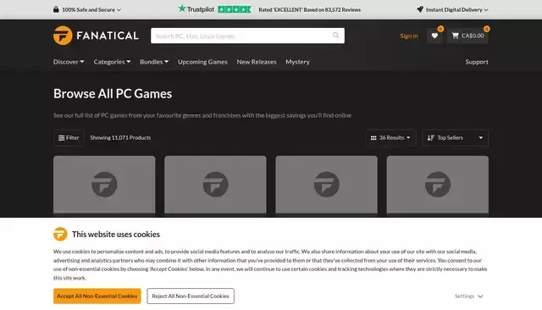Open the second product placeholder card
This screenshot has height=310, width=542.
[x=215, y=186]
